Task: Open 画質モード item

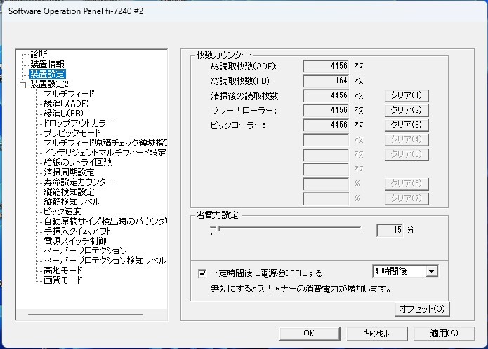Action: click(63, 280)
